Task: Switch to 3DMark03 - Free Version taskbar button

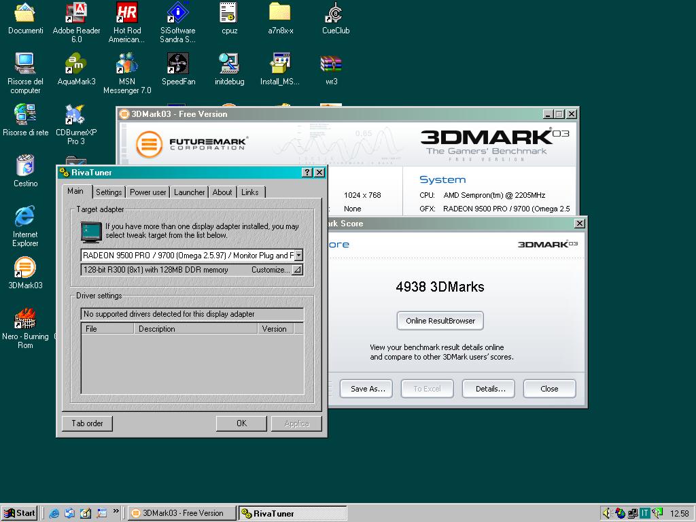Action: [x=182, y=513]
